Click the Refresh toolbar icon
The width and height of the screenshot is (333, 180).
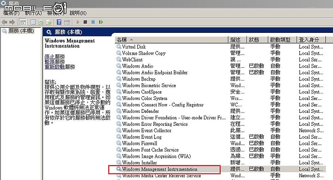coord(41,22)
